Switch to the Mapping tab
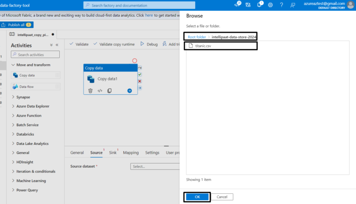The width and height of the screenshot is (356, 204). (131, 152)
